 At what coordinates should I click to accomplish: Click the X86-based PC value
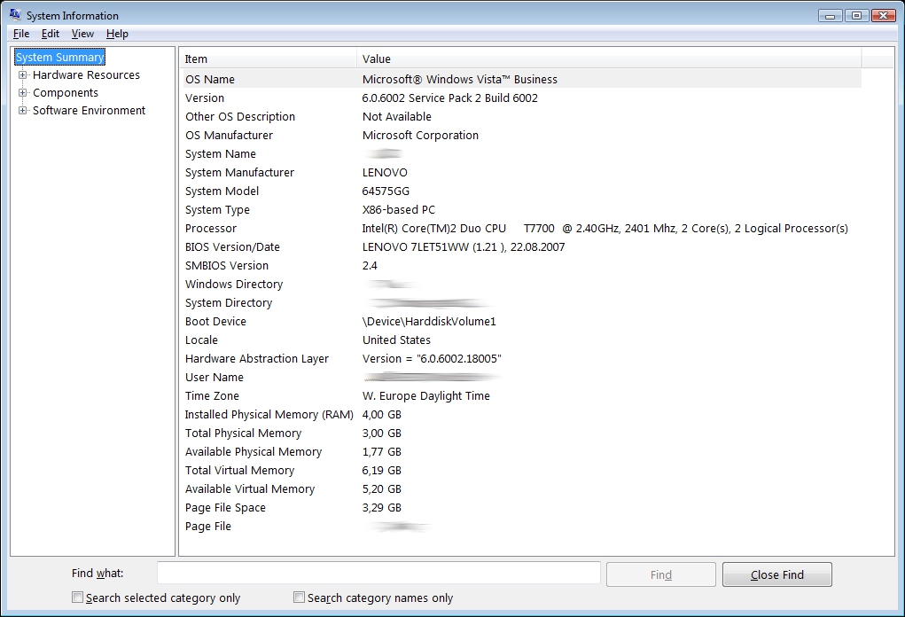tap(398, 210)
